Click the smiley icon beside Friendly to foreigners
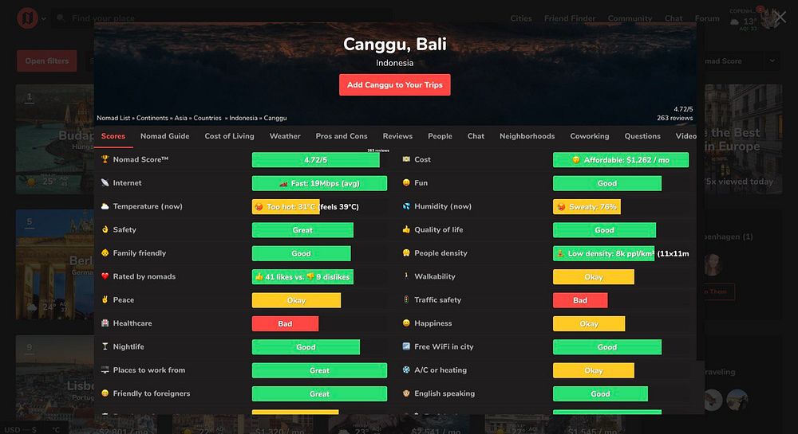 coord(105,393)
